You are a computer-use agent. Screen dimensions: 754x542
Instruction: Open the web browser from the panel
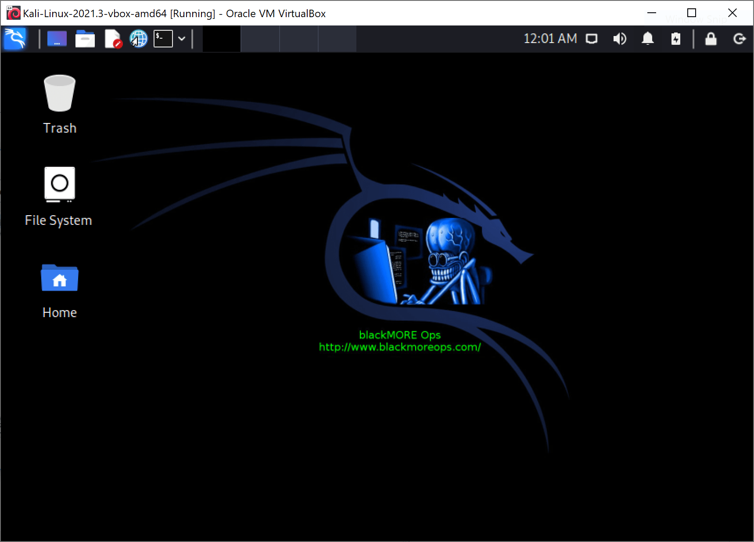click(138, 39)
